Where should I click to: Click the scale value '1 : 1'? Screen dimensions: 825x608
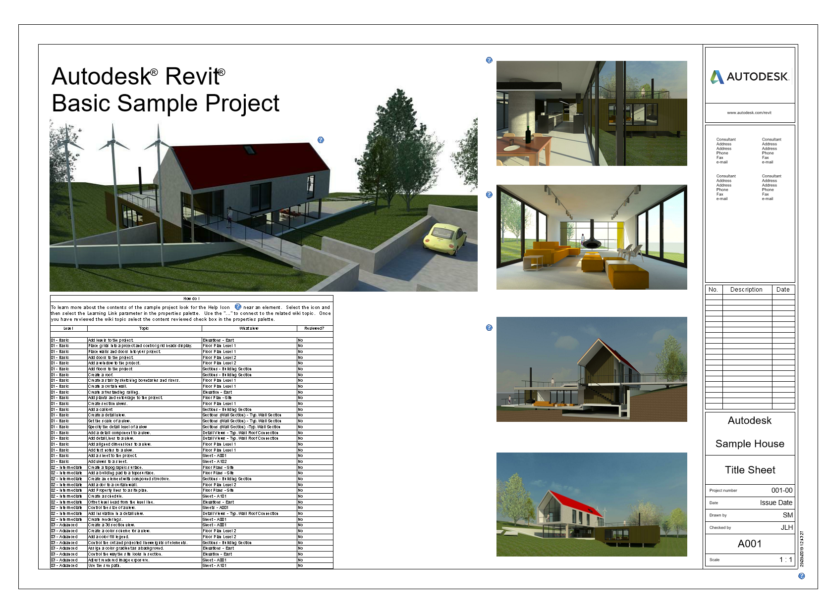786,559
